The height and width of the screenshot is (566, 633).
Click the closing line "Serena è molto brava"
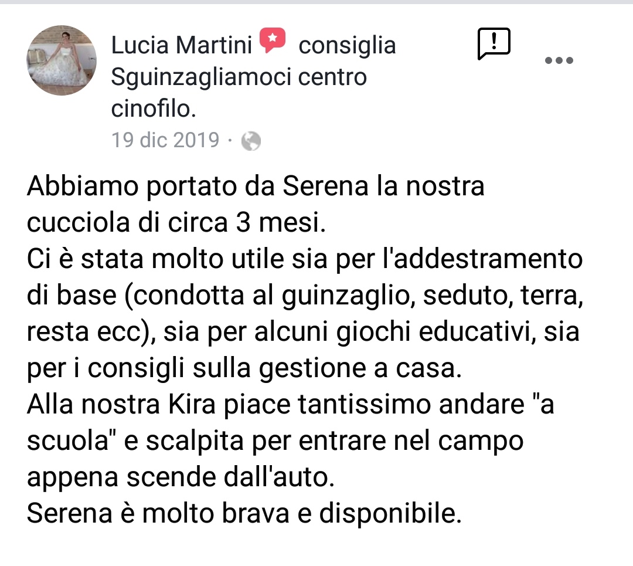point(244,513)
